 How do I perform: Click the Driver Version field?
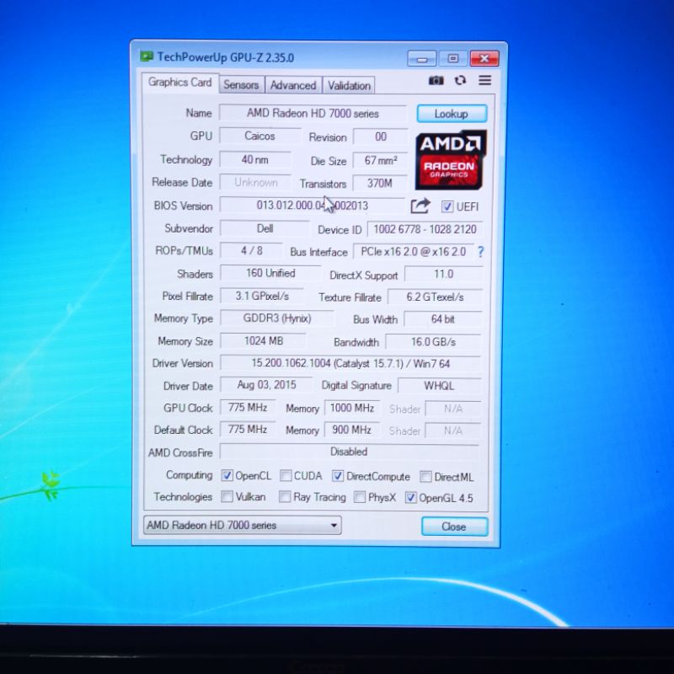(349, 363)
